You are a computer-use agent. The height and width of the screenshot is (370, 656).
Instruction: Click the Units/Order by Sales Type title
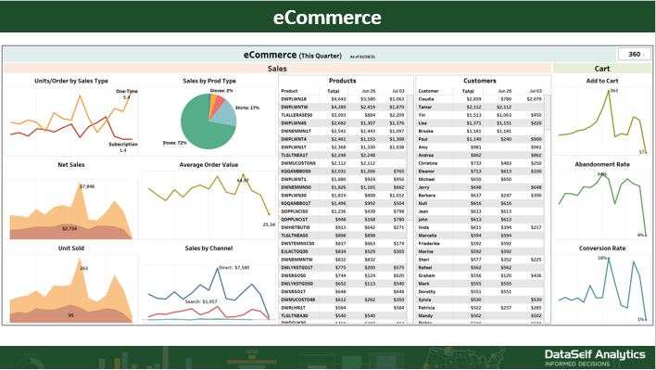(71, 81)
